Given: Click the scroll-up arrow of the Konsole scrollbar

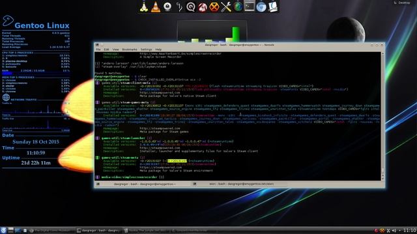Looking at the screenshot, I should tap(382, 54).
